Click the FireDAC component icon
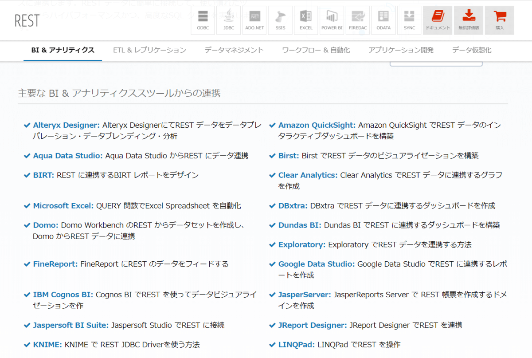The height and width of the screenshot is (358, 532). click(x=358, y=20)
